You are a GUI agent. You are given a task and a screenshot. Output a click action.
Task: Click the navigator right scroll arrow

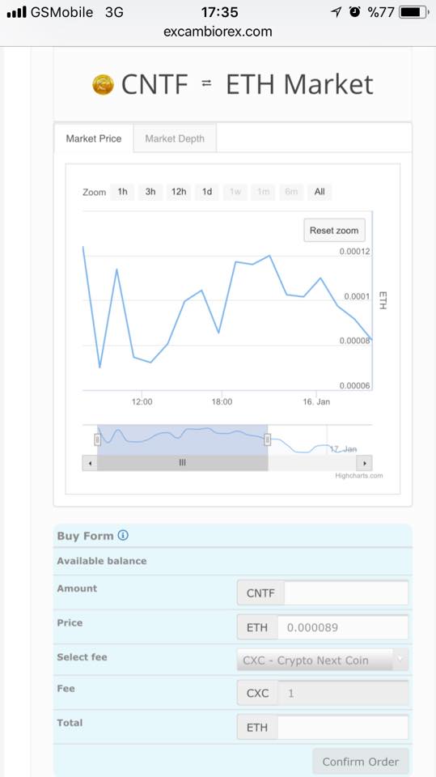coord(364,463)
